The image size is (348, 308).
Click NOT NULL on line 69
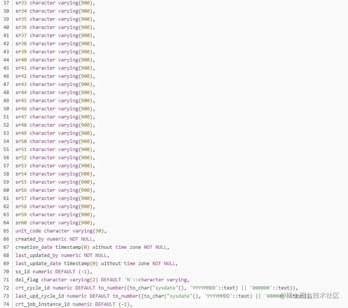164,264
